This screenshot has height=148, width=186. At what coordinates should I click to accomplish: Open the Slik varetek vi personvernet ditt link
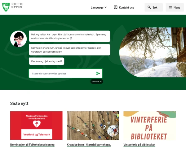pos(66,50)
